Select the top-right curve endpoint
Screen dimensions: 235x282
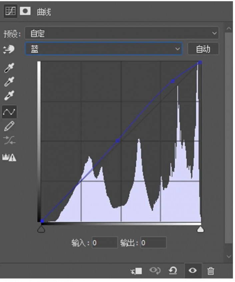coord(200,63)
